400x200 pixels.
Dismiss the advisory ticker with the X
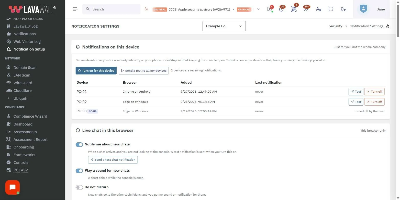(258, 9)
